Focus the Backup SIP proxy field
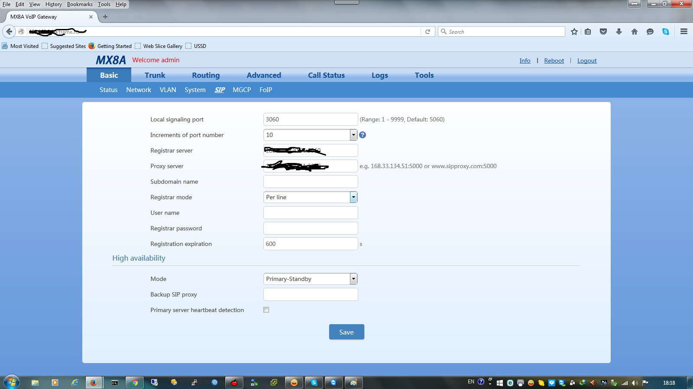The width and height of the screenshot is (693, 389). click(311, 294)
